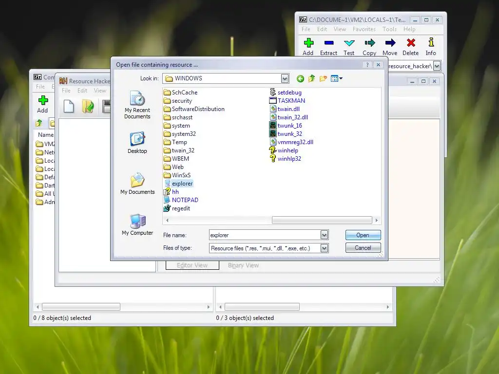
Task: Open My Recent Documents in places bar
Action: [137, 105]
